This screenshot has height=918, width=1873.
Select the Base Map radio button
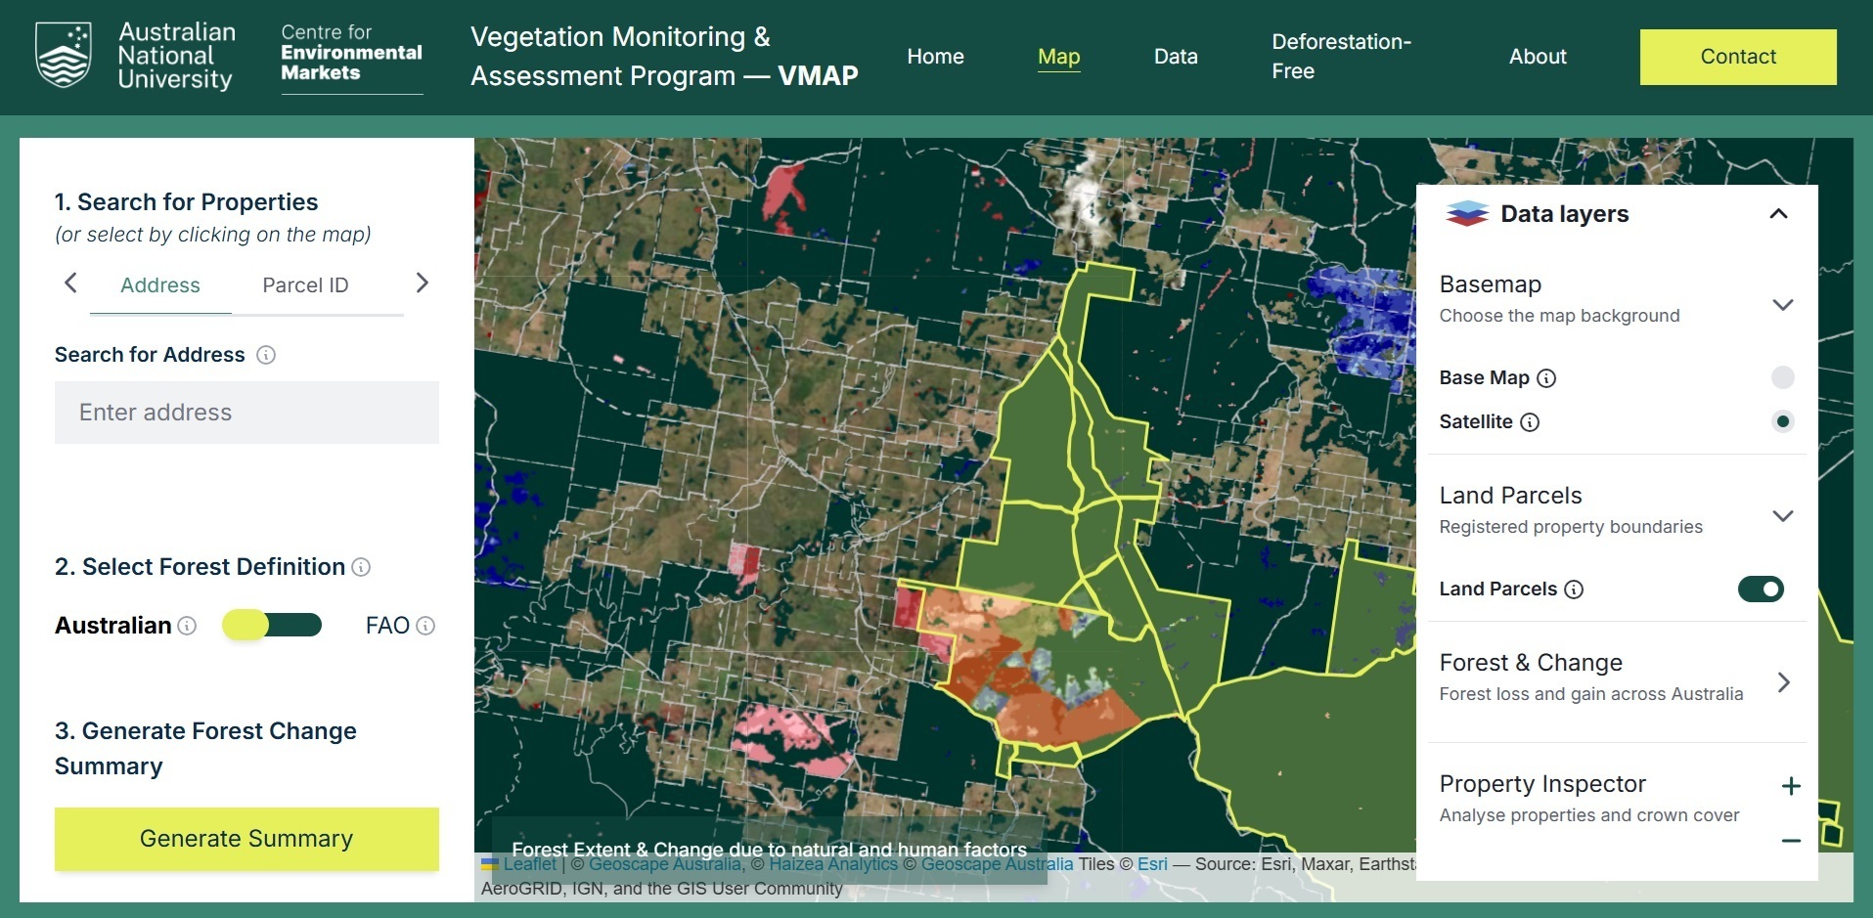point(1783,377)
